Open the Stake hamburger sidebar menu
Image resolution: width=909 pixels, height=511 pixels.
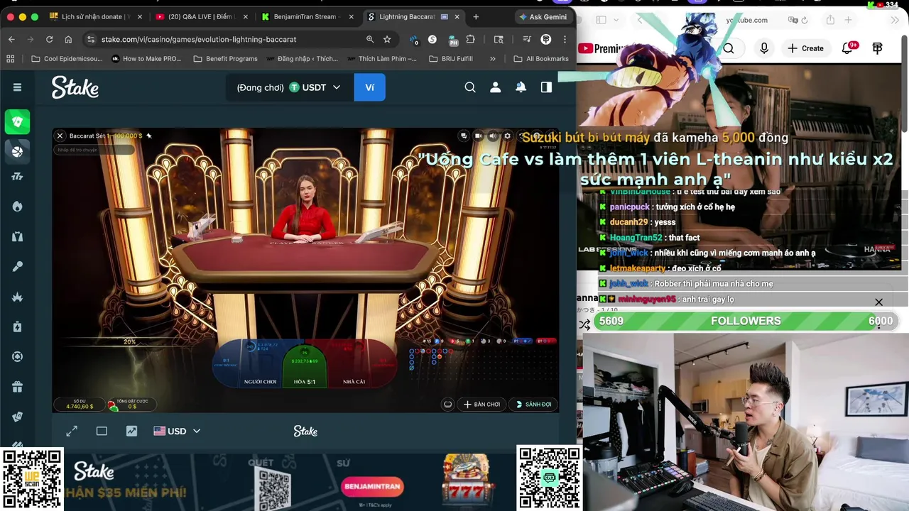point(17,87)
